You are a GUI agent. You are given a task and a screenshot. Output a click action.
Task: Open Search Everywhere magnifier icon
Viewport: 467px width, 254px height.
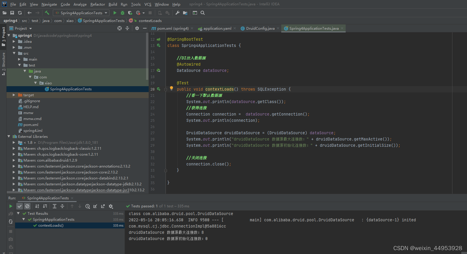pyautogui.click(x=203, y=13)
